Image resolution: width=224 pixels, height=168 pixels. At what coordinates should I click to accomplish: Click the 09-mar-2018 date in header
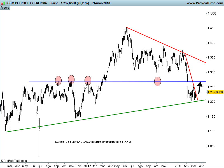click(101, 3)
